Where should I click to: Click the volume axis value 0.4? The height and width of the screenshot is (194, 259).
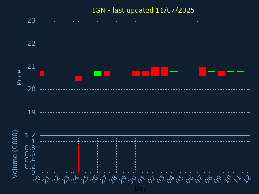[30, 160]
